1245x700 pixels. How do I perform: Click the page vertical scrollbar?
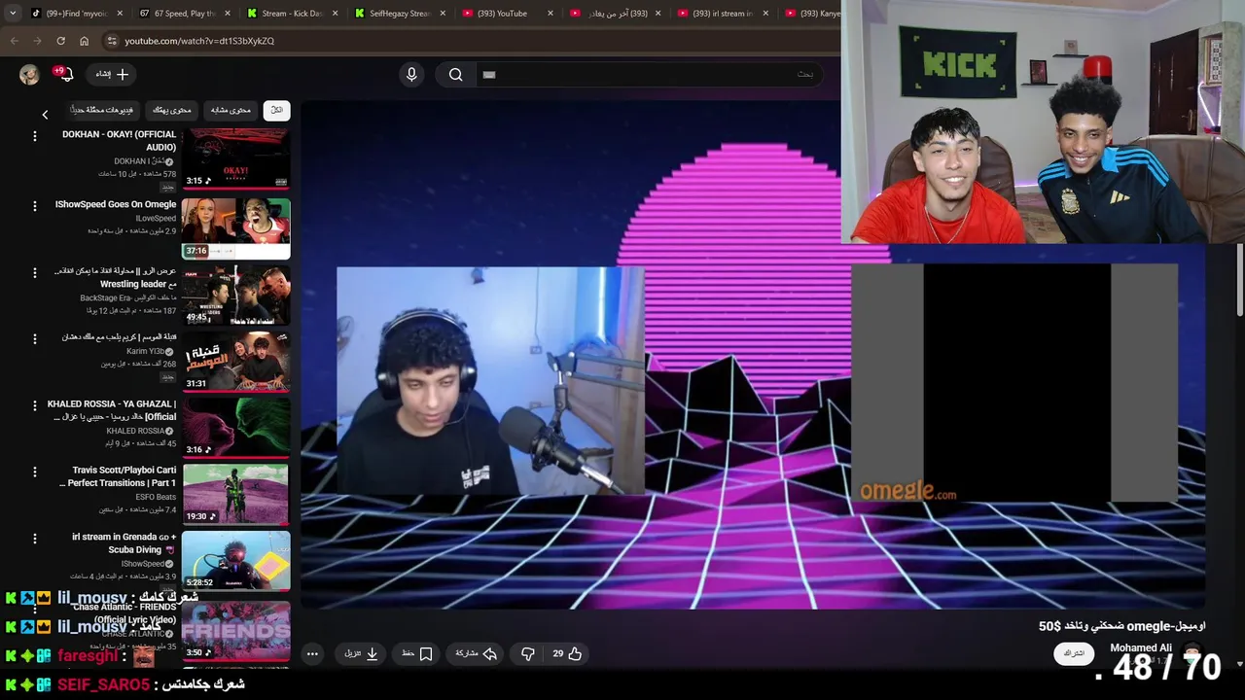[x=1239, y=280]
